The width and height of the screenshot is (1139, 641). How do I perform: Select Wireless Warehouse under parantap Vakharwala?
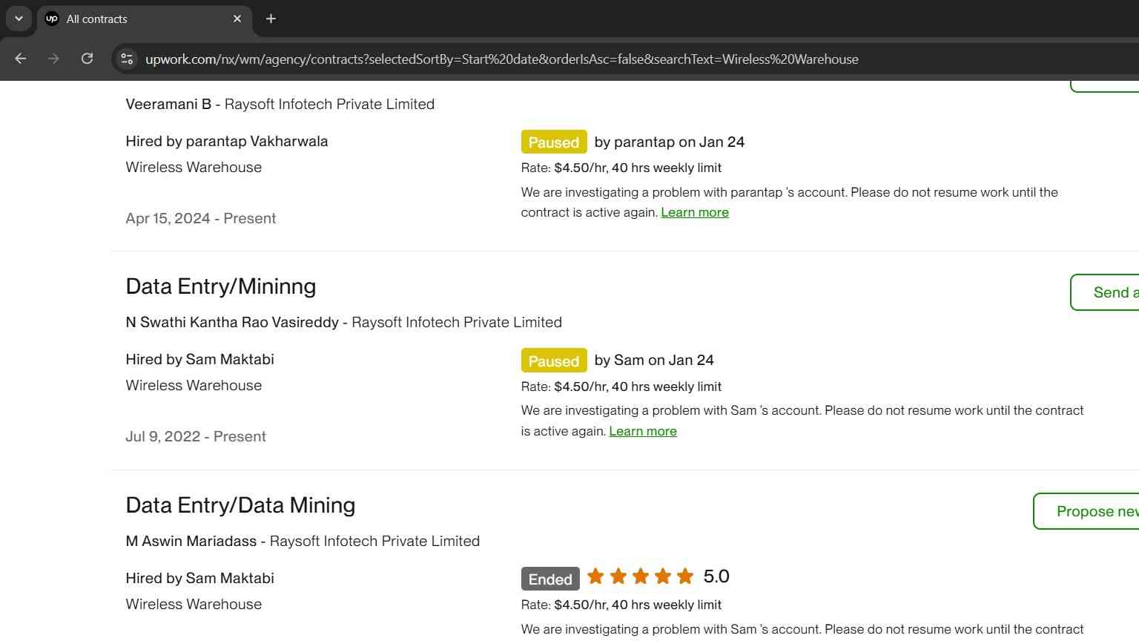[194, 167]
